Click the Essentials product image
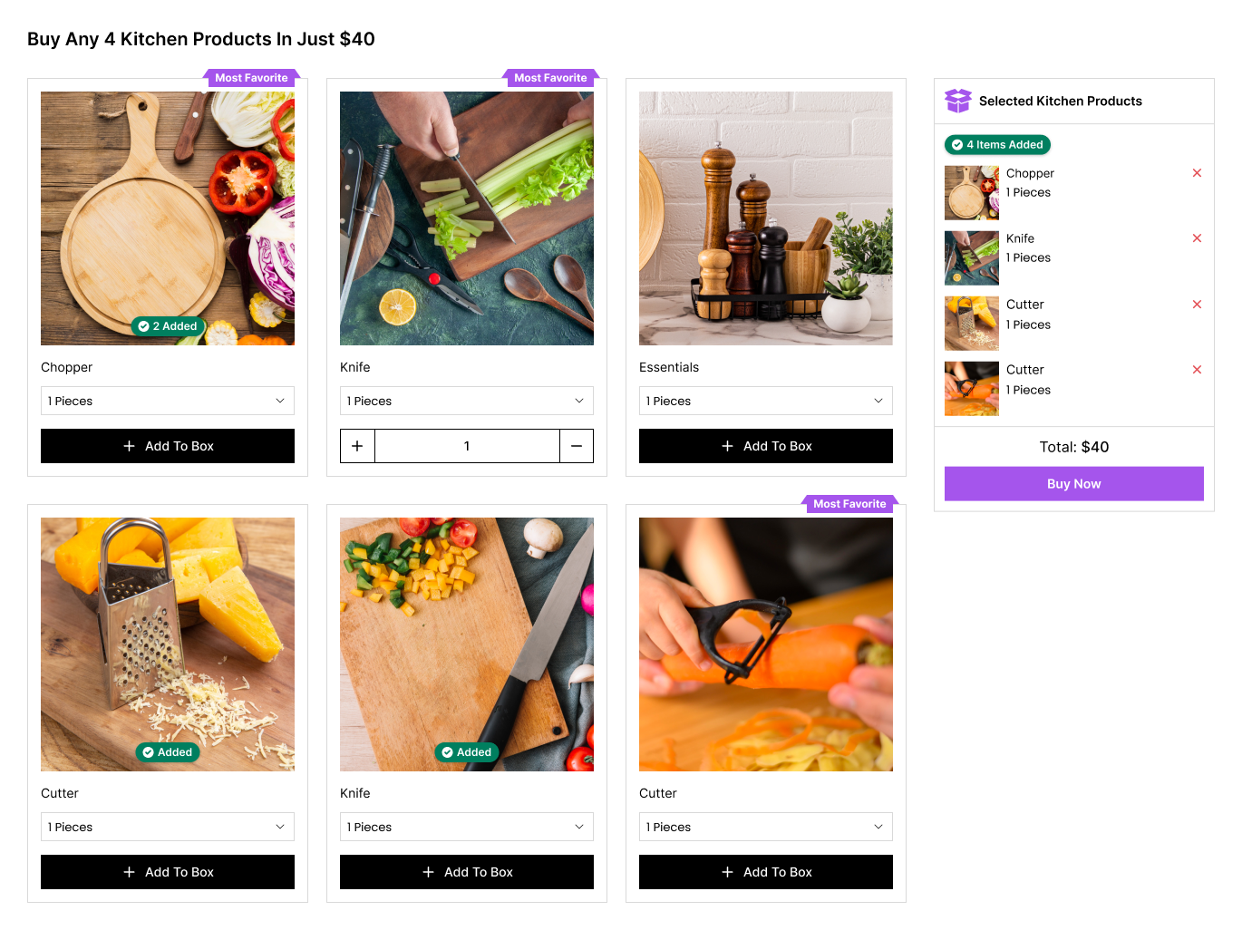 [766, 218]
